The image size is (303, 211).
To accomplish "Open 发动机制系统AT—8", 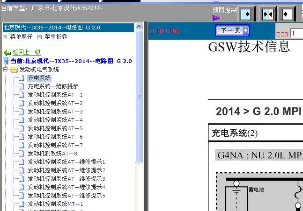I will 52,154.
